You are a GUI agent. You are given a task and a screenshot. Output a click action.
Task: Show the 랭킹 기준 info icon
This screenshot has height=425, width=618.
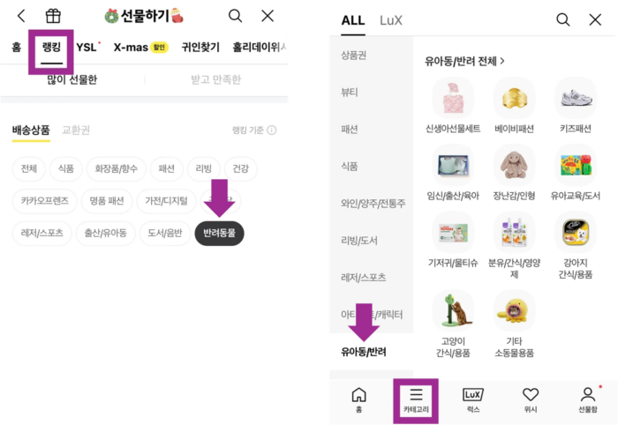pos(272,130)
